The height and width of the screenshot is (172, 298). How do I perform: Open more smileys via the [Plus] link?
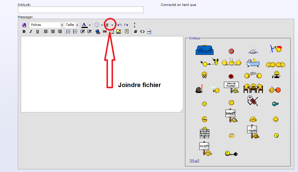coord(195,161)
